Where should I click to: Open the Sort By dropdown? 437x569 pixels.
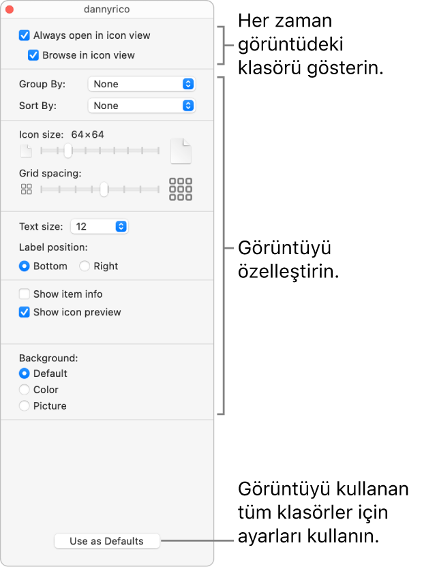142,106
